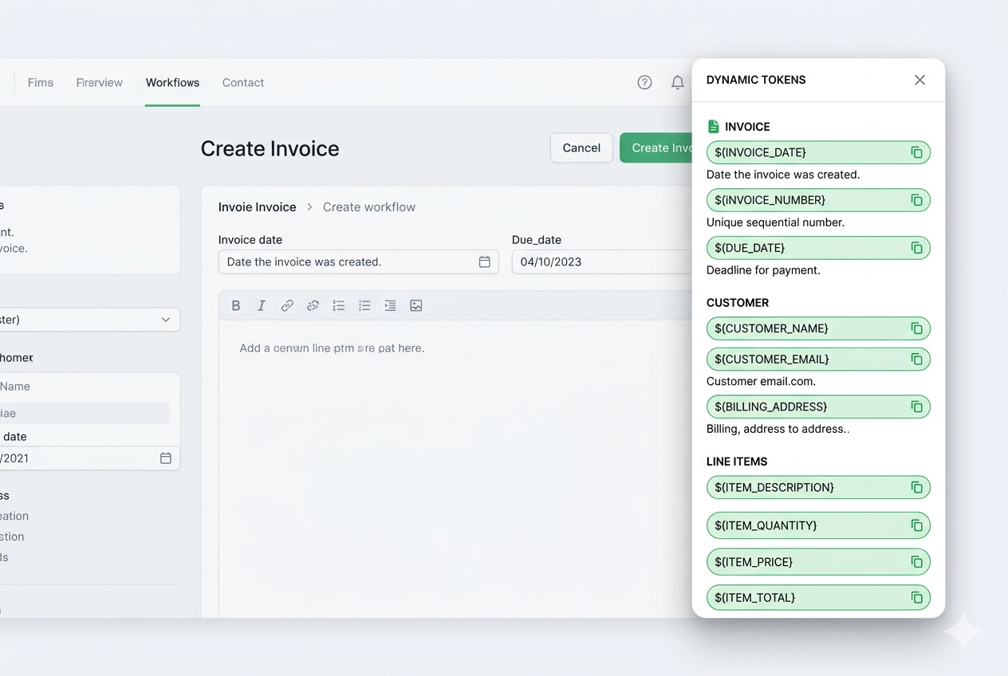Apply italic formatting to the editor text

tap(261, 305)
